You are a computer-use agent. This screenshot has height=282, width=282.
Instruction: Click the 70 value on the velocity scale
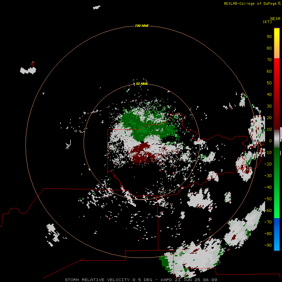click(x=269, y=60)
